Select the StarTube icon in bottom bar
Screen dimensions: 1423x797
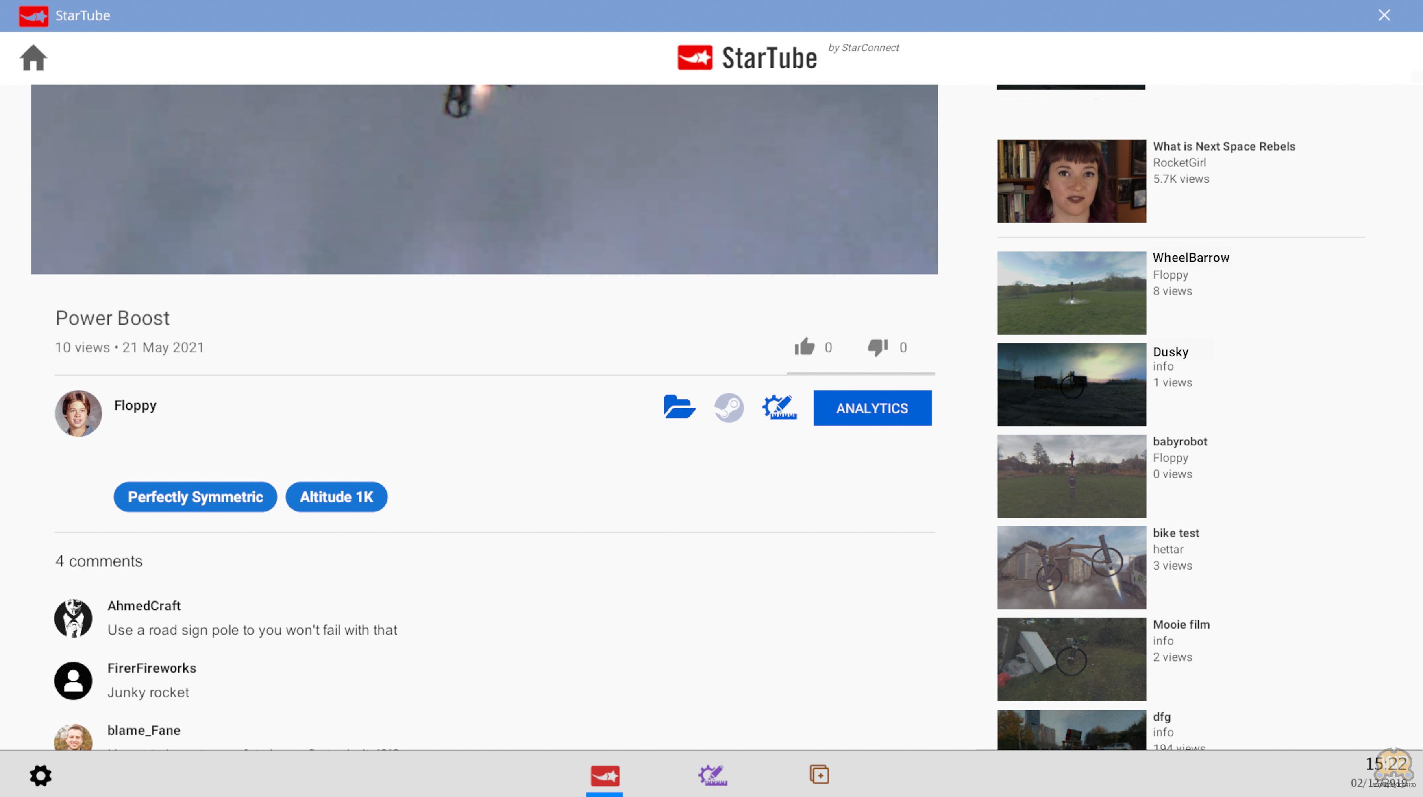pyautogui.click(x=605, y=775)
